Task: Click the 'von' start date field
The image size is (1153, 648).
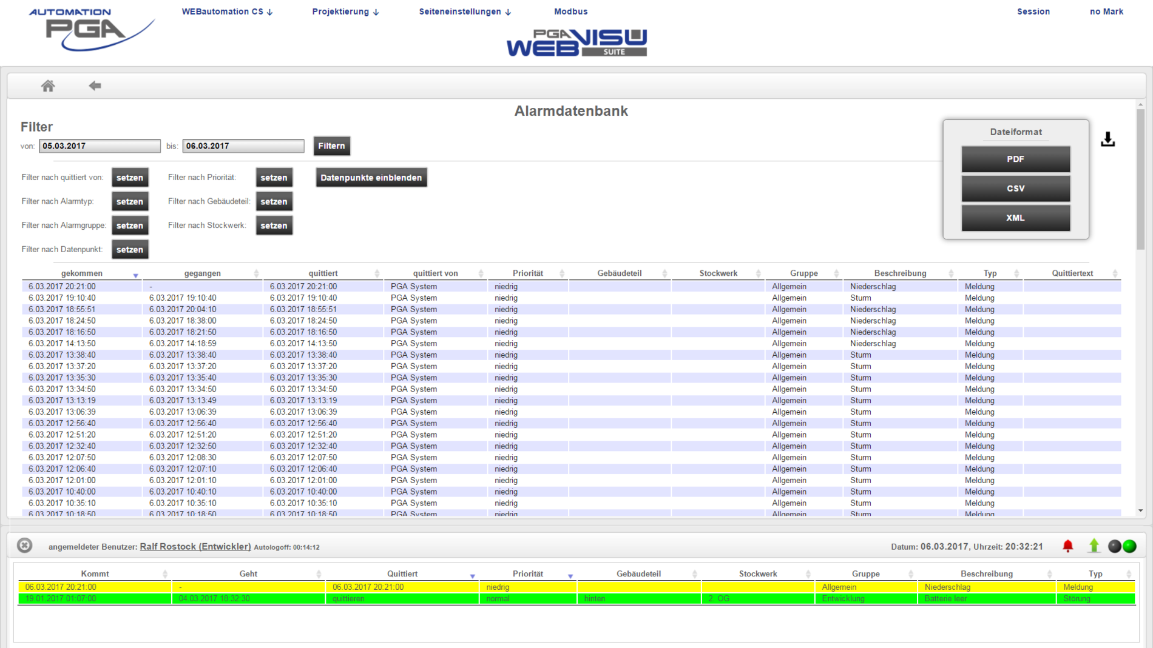Action: point(100,146)
